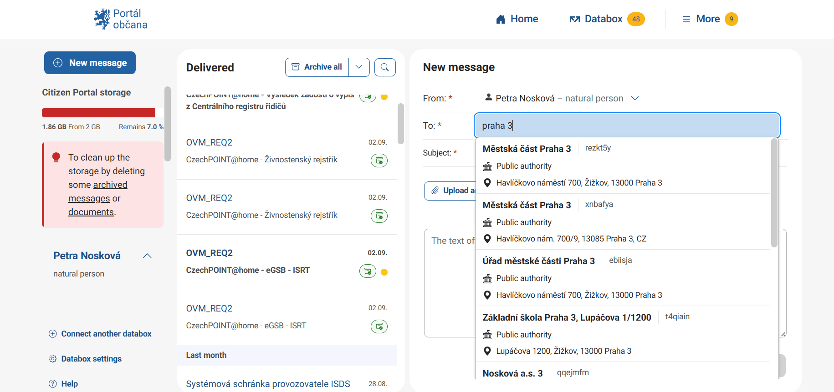The width and height of the screenshot is (834, 392).
Task: Click the Databox notification badge 48
Action: point(636,19)
